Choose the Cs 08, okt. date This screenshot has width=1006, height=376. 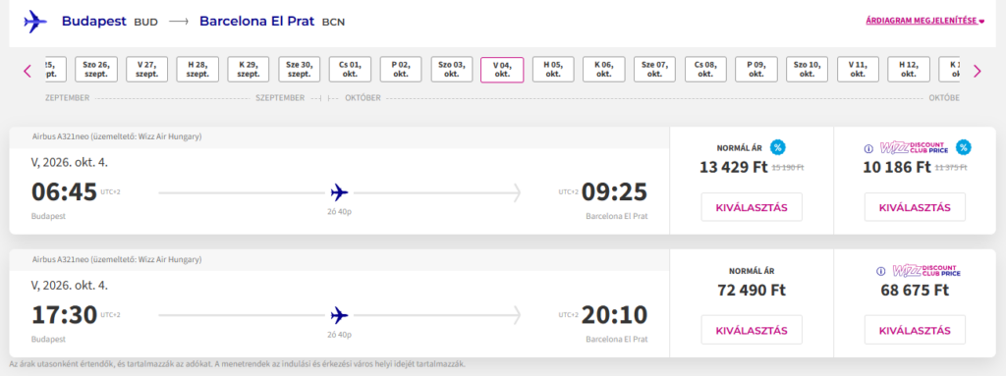pyautogui.click(x=705, y=70)
